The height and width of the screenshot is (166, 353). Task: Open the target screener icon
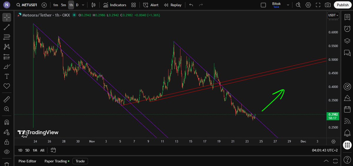pyautogui.click(x=347, y=87)
